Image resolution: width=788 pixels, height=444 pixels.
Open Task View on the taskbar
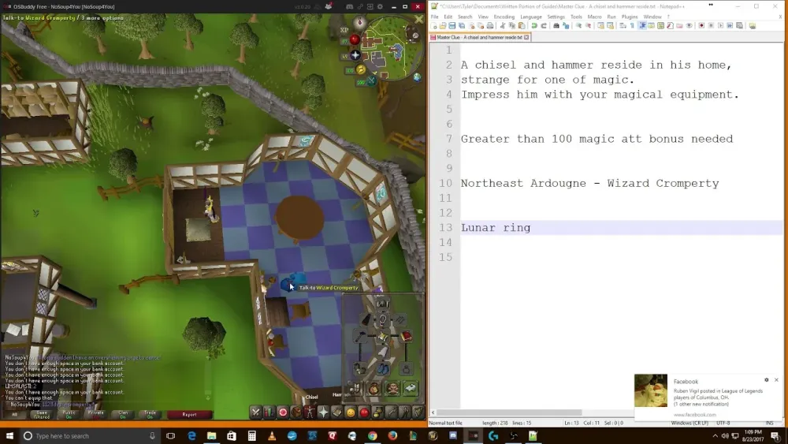170,435
